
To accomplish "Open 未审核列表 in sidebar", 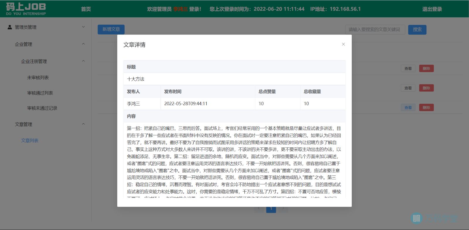I will click(38, 77).
